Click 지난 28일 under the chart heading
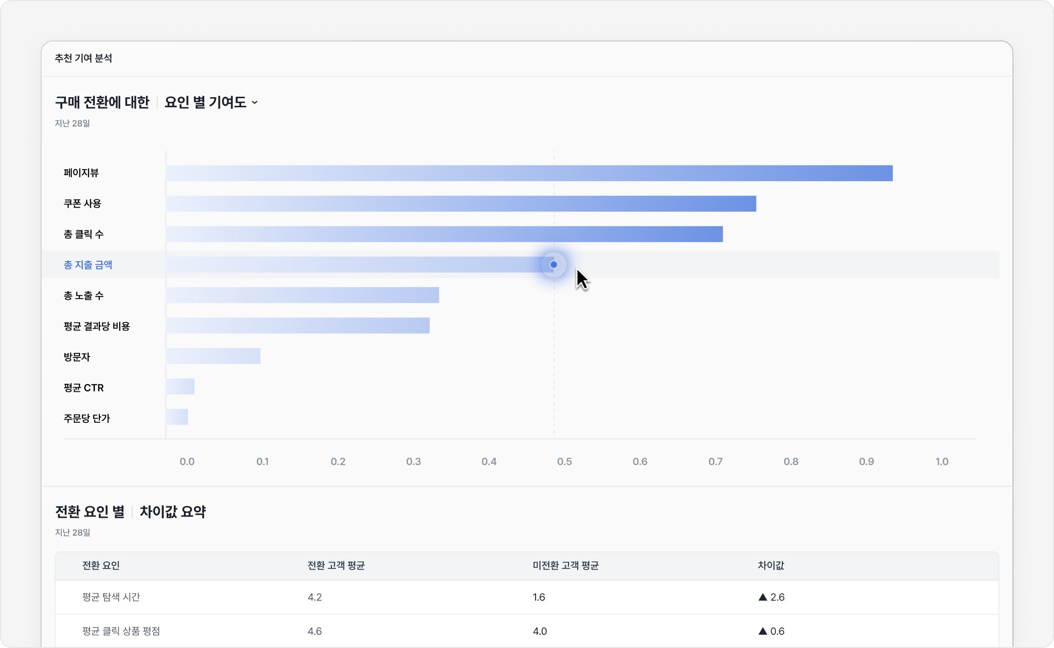This screenshot has width=1054, height=648. pyautogui.click(x=72, y=123)
